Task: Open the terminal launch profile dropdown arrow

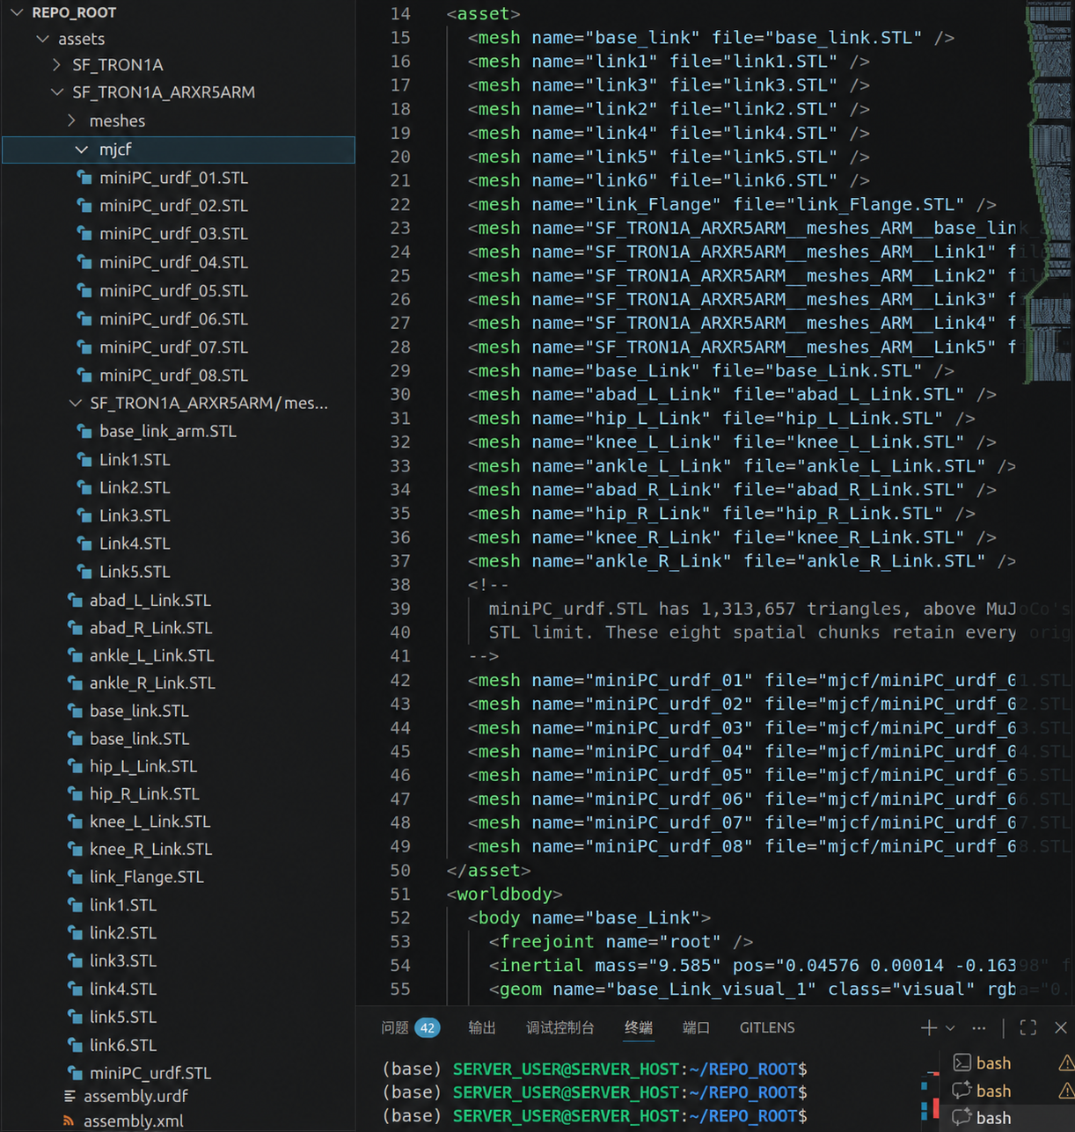Action: coord(950,1027)
